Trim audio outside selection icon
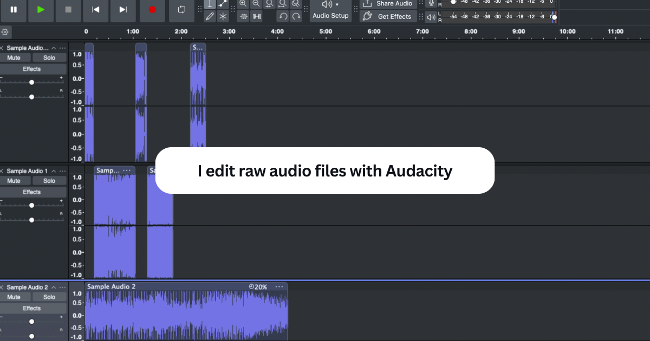 (243, 16)
